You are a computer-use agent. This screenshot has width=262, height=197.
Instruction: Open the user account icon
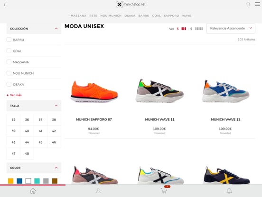click(x=98, y=191)
